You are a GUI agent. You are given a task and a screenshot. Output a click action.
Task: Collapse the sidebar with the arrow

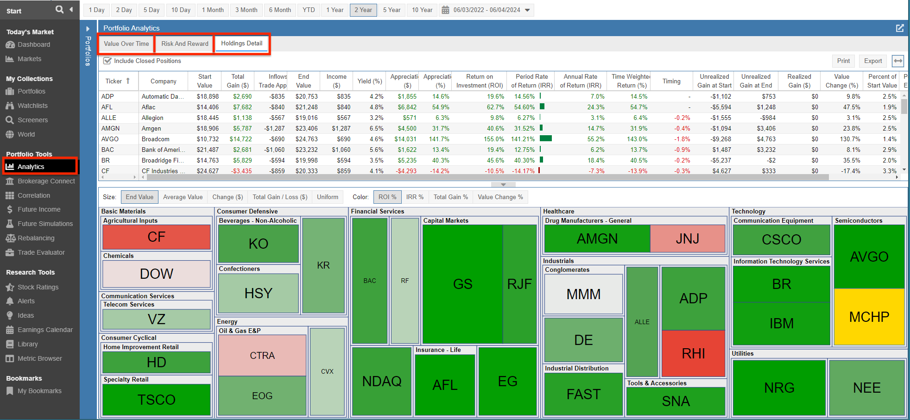point(71,9)
